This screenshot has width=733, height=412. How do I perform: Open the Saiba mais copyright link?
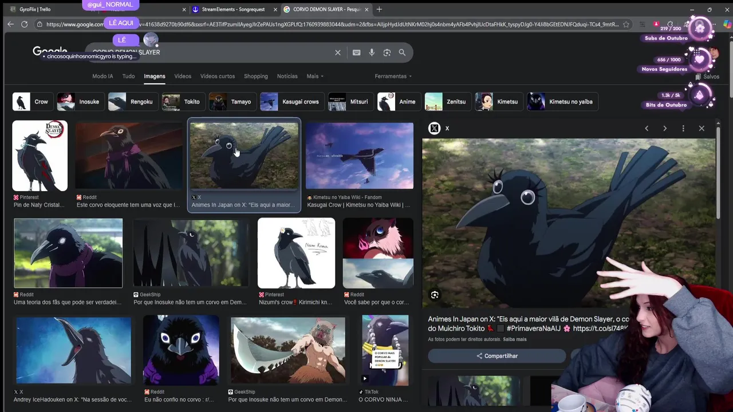pyautogui.click(x=515, y=339)
